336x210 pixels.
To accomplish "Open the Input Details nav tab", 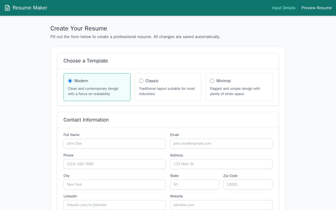I will [x=283, y=8].
